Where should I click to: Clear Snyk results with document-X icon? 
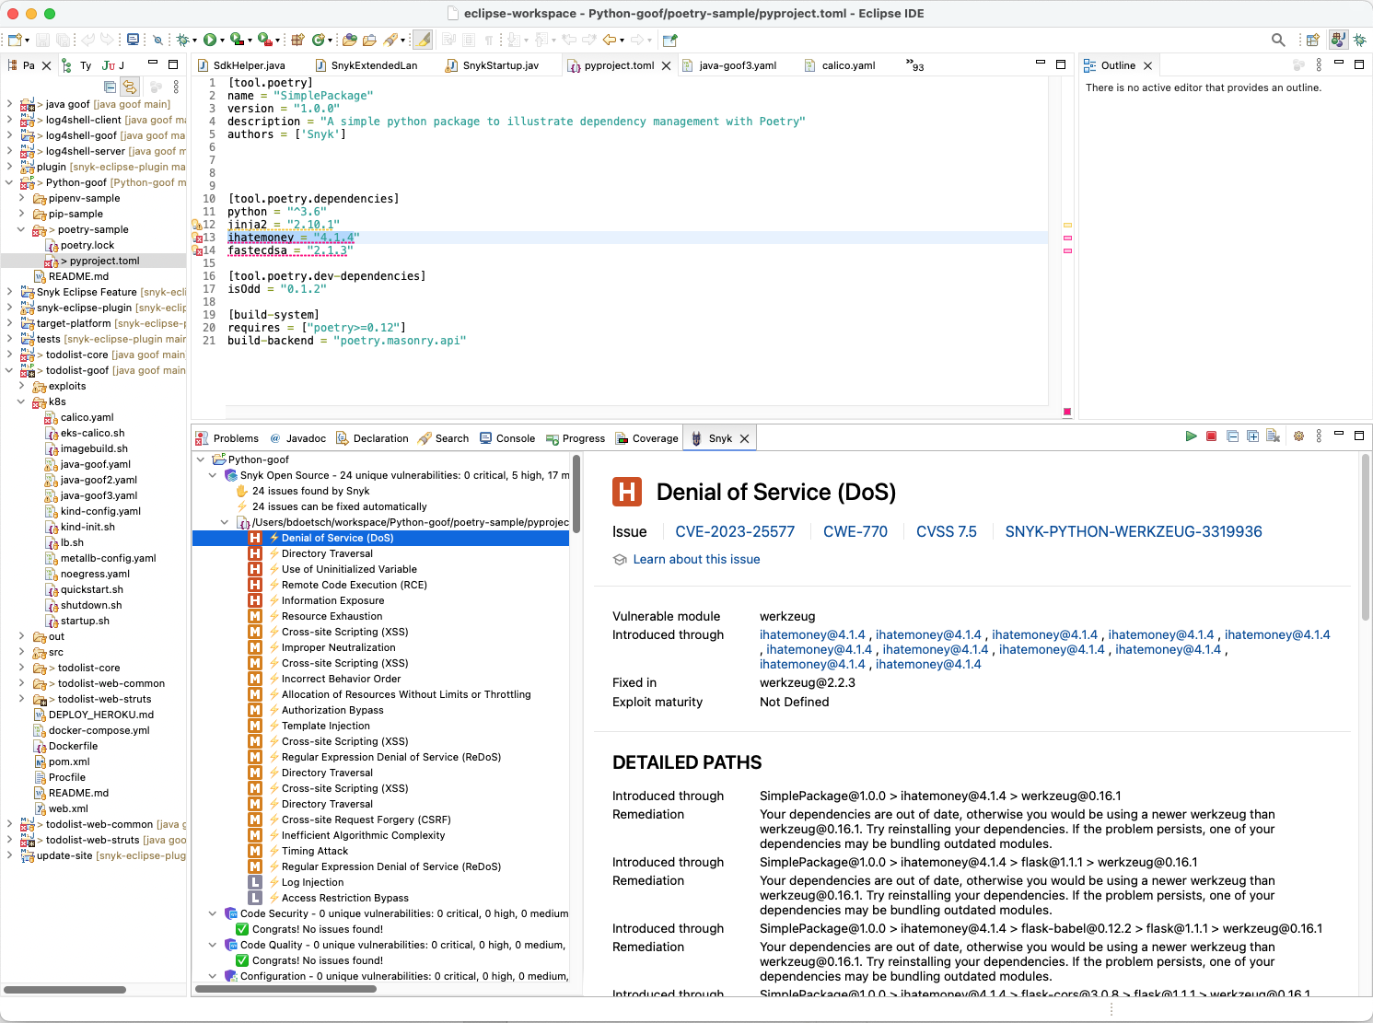click(1273, 436)
